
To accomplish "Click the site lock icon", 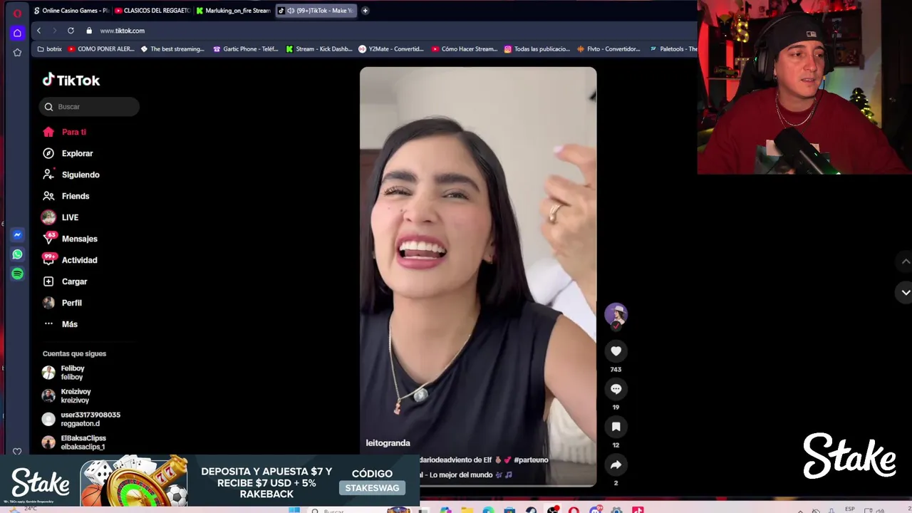I will [89, 31].
